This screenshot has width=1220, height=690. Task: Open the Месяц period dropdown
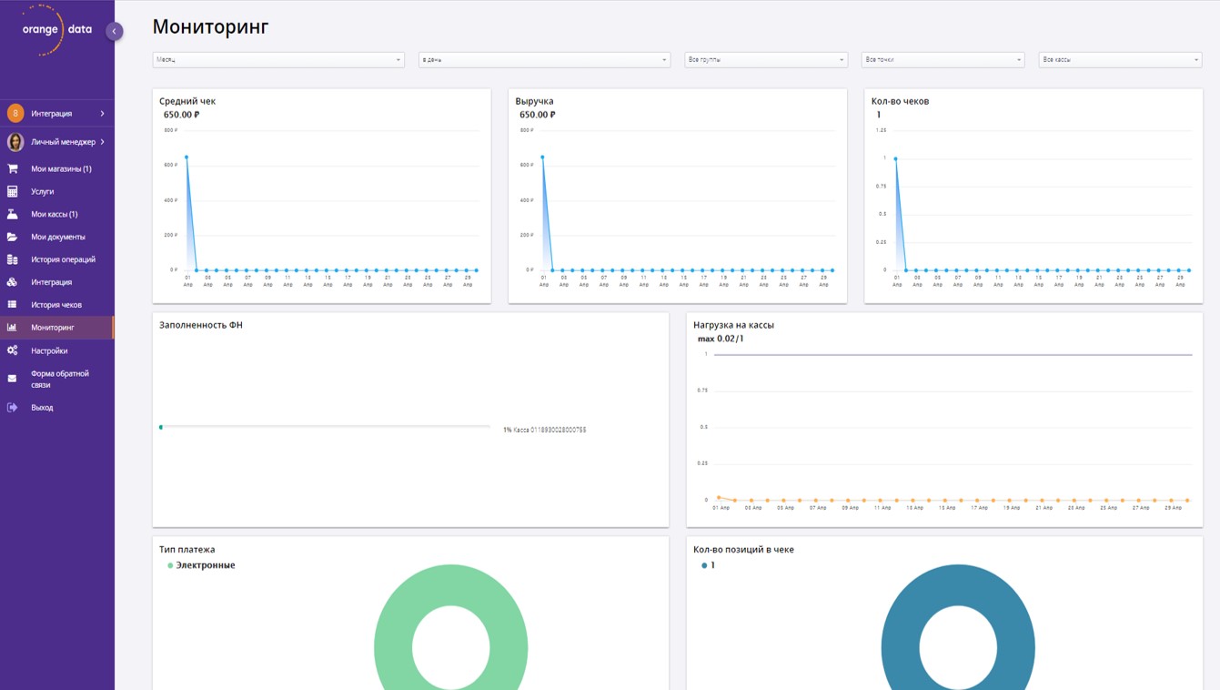[x=278, y=59]
